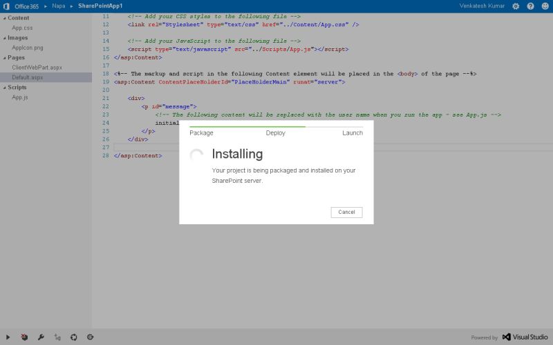The image size is (553, 345).
Task: Click the Office 365 breadcrumb link
Action: [27, 6]
